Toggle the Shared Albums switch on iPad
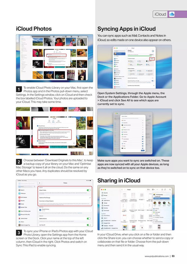 pos(89,218)
